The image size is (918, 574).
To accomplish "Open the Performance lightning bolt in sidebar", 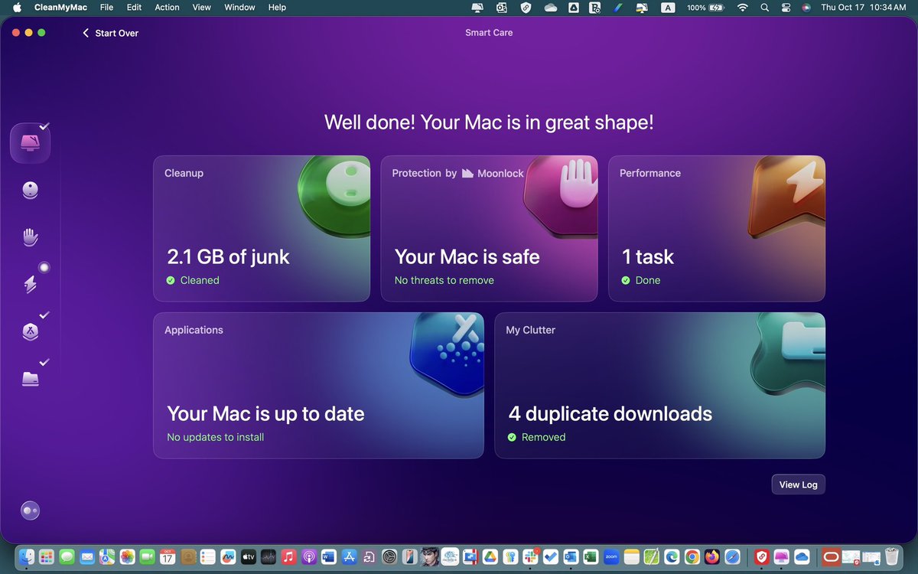I will (x=30, y=285).
